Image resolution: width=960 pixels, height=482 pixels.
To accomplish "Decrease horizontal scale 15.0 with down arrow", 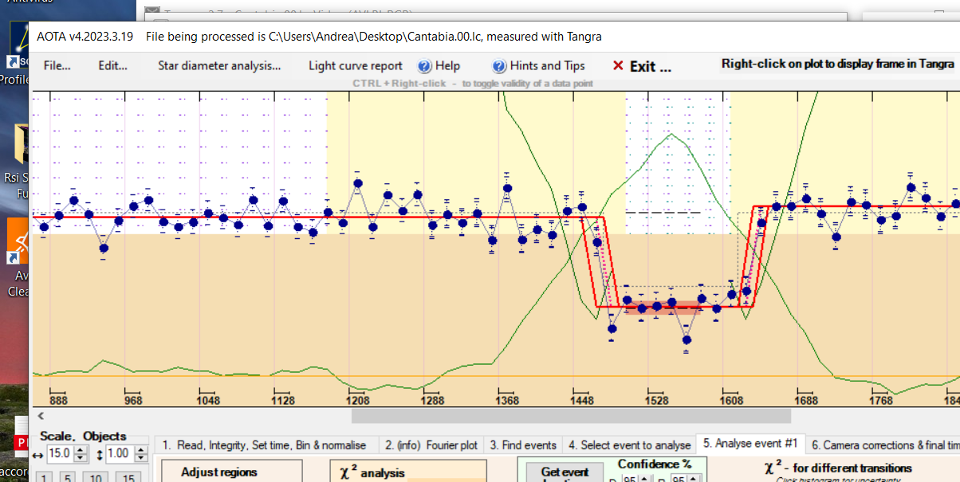I will tap(80, 459).
